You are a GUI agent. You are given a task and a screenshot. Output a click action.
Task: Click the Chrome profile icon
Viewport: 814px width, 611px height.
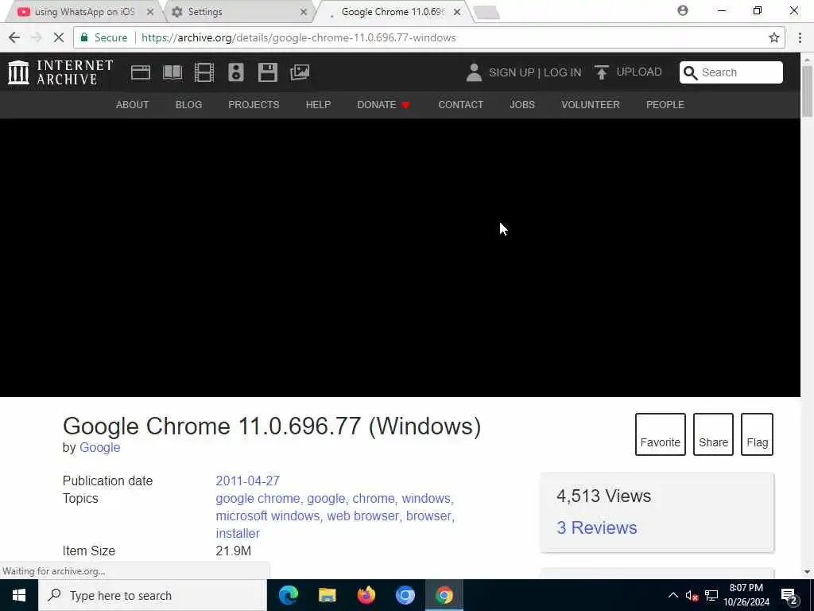(x=683, y=10)
